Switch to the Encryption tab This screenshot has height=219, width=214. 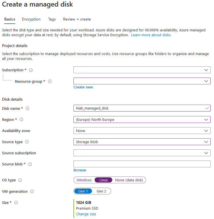point(31,19)
